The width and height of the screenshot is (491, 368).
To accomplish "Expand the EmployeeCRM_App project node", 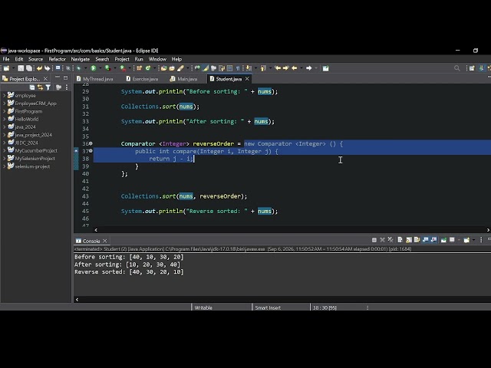I will tap(4, 103).
